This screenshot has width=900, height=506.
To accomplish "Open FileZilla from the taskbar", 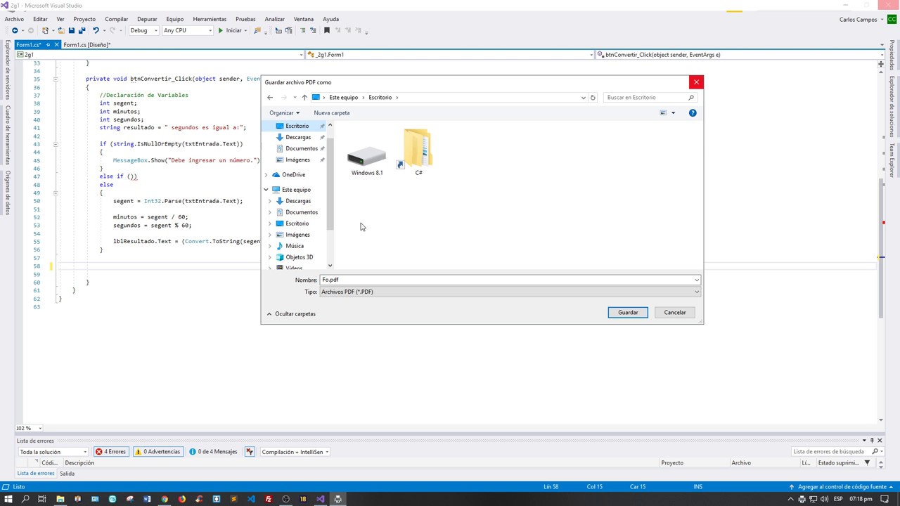I will (x=269, y=499).
